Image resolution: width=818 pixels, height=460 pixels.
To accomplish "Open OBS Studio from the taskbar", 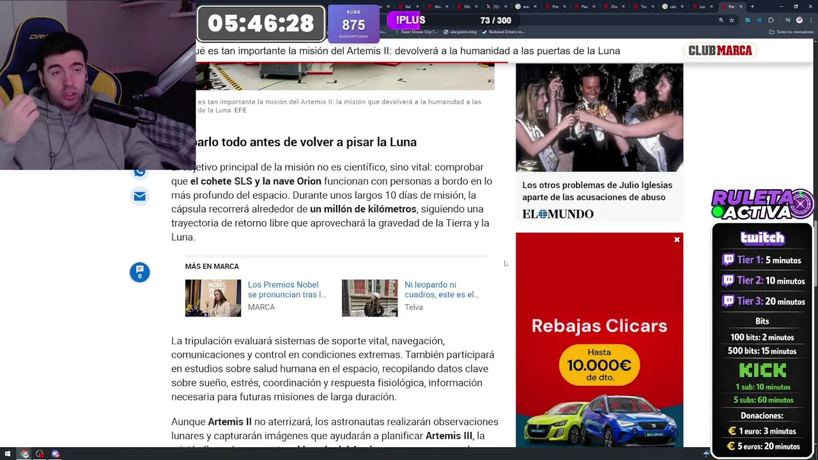I will tap(40, 454).
